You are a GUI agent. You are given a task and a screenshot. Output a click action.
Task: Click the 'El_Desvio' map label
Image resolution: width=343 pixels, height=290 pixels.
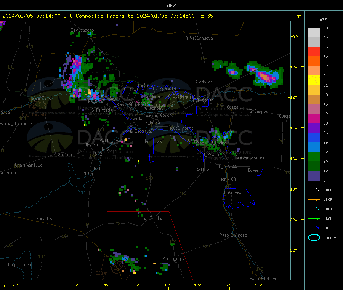pyautogui.click(x=89, y=144)
